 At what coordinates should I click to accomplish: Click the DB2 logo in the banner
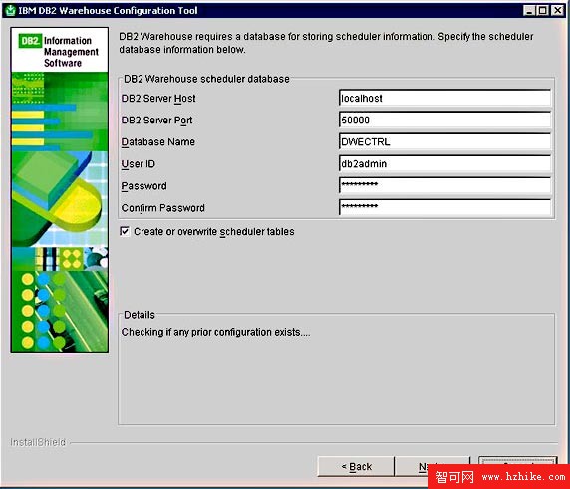pyautogui.click(x=30, y=41)
